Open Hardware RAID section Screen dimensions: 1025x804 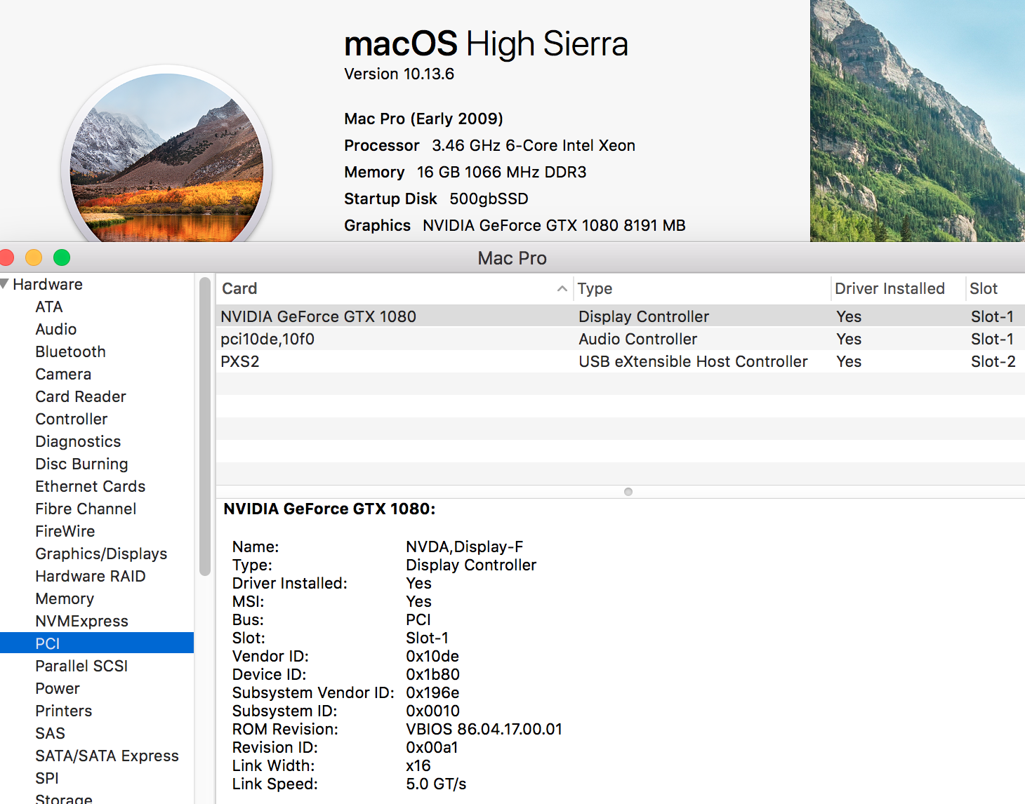point(91,576)
